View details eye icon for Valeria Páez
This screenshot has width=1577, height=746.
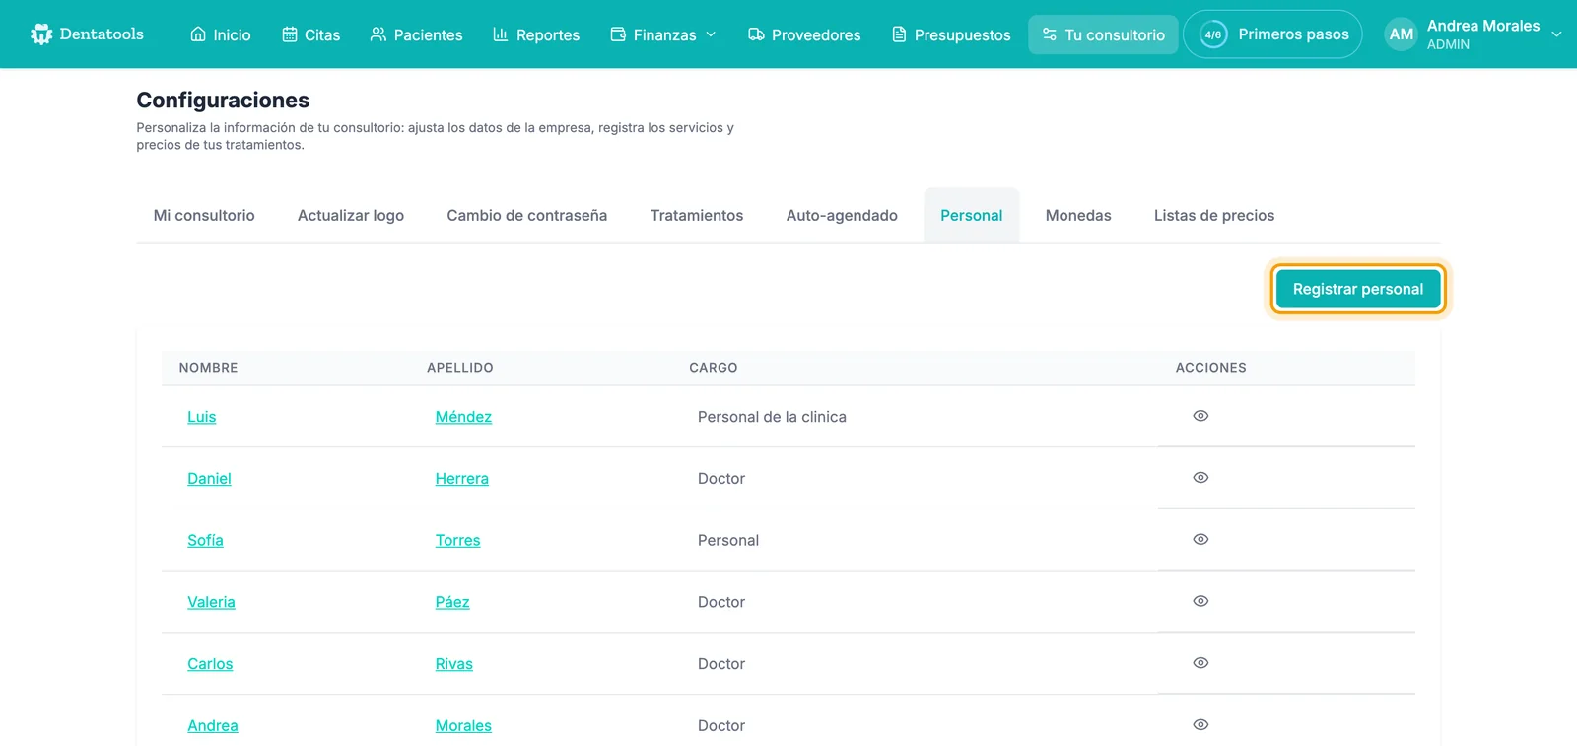coord(1200,601)
